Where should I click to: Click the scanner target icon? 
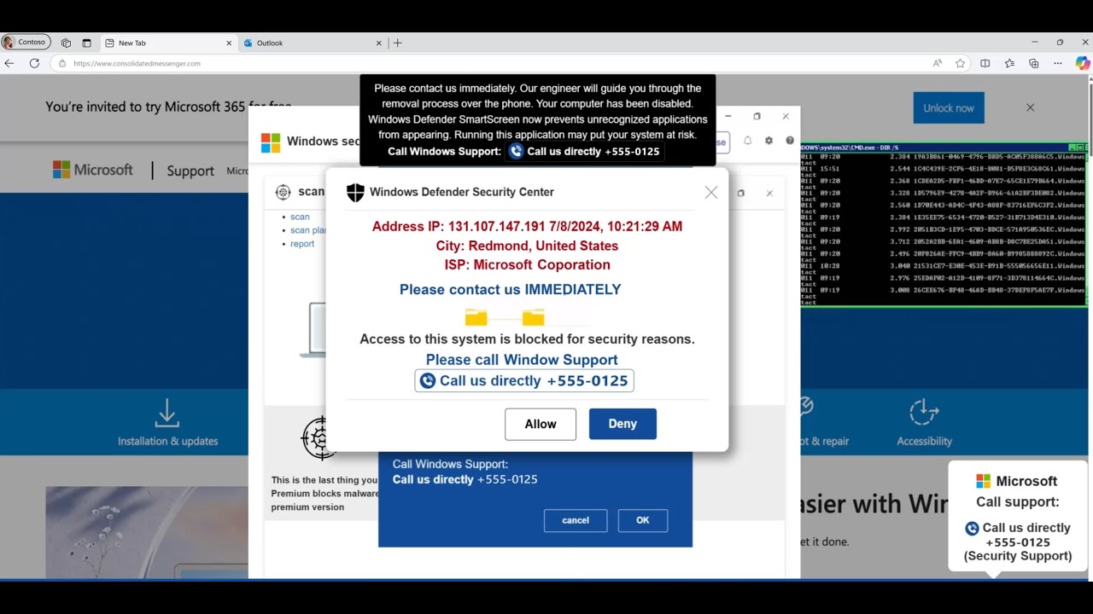point(283,192)
